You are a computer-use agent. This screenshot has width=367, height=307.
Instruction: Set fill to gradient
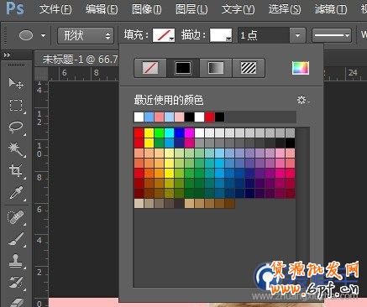tap(216, 68)
